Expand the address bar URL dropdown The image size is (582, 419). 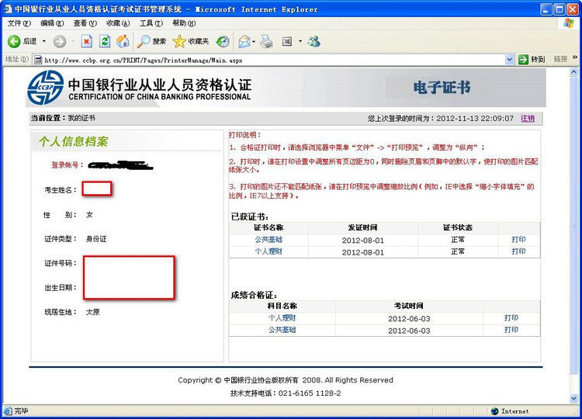tap(510, 59)
